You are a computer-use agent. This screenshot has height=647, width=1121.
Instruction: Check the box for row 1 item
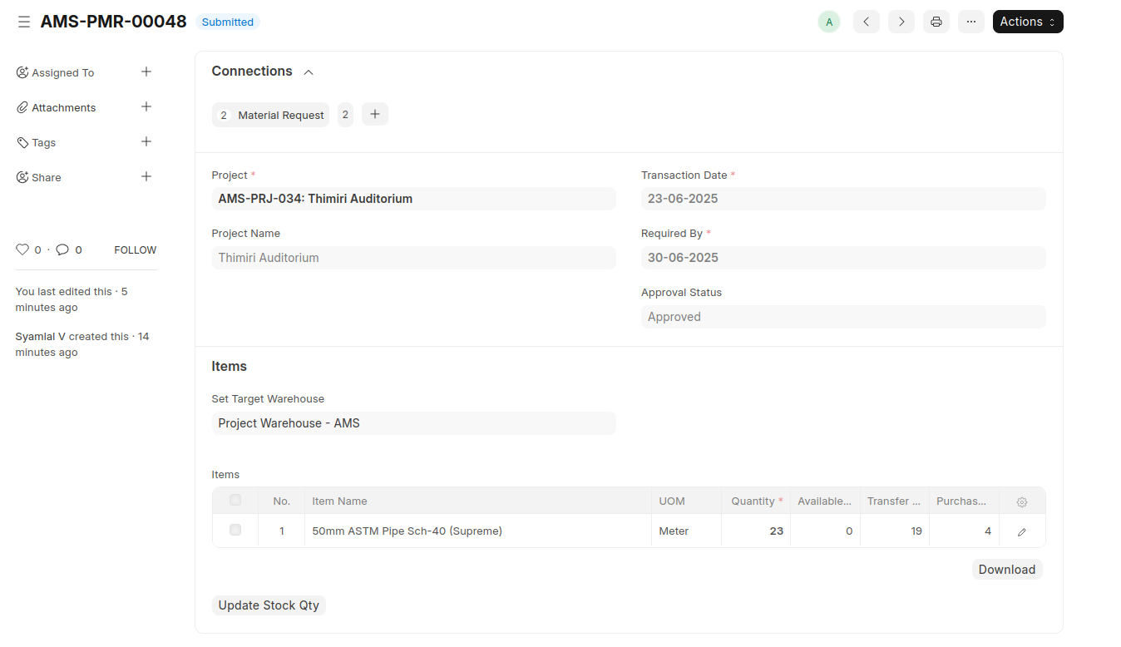235,530
